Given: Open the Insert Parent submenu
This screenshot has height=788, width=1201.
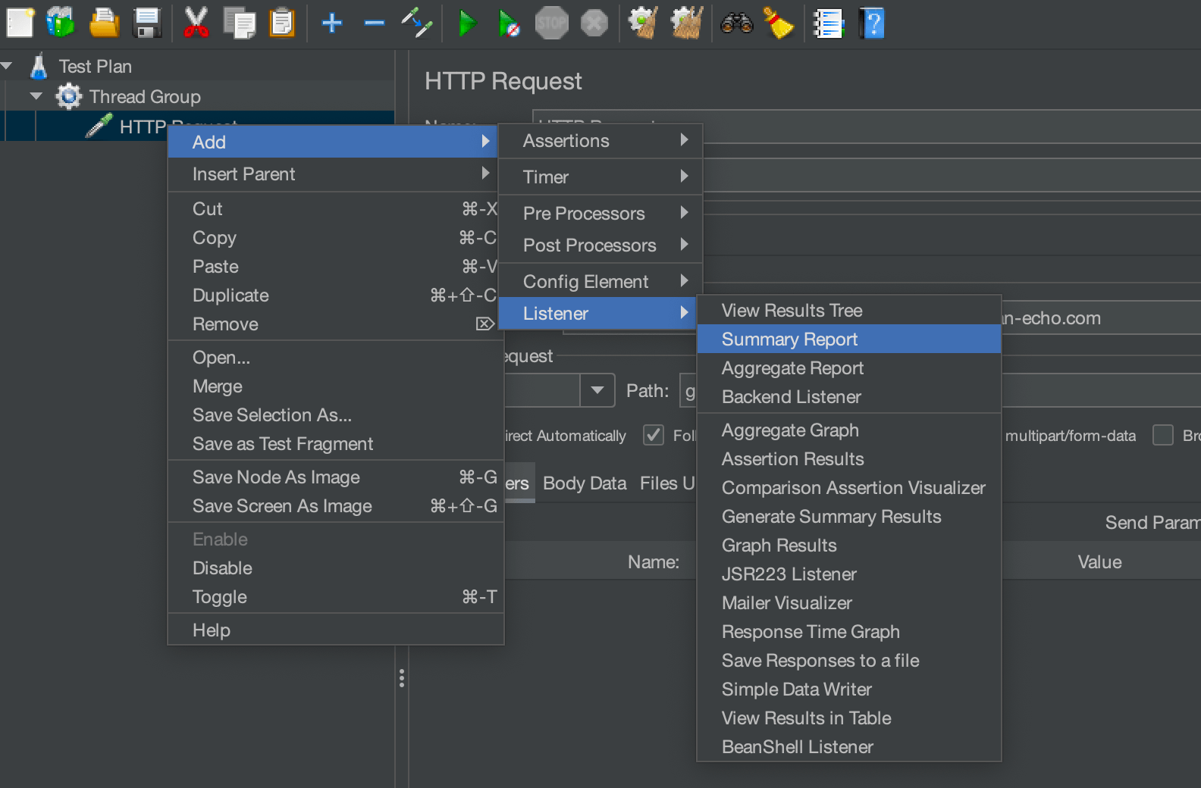Looking at the screenshot, I should (332, 174).
